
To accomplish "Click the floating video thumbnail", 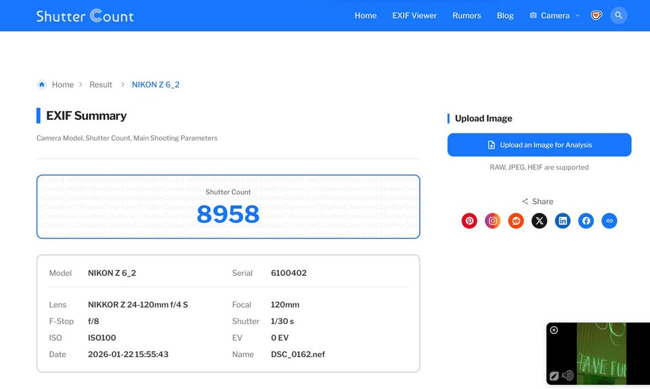I will [x=601, y=352].
